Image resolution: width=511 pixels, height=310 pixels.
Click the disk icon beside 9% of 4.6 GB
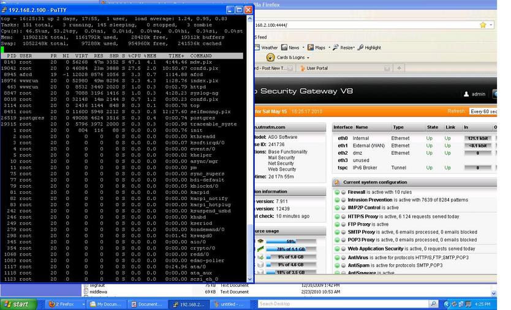pyautogui.click(x=260, y=265)
